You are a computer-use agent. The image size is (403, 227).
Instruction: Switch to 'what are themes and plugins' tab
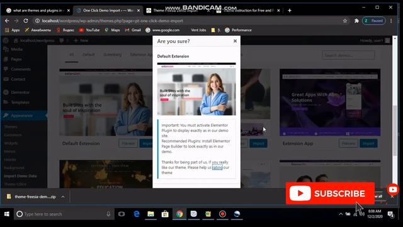[38, 11]
